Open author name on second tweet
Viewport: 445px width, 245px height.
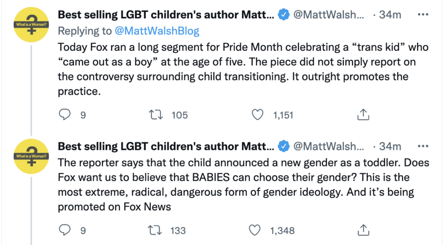coord(166,146)
